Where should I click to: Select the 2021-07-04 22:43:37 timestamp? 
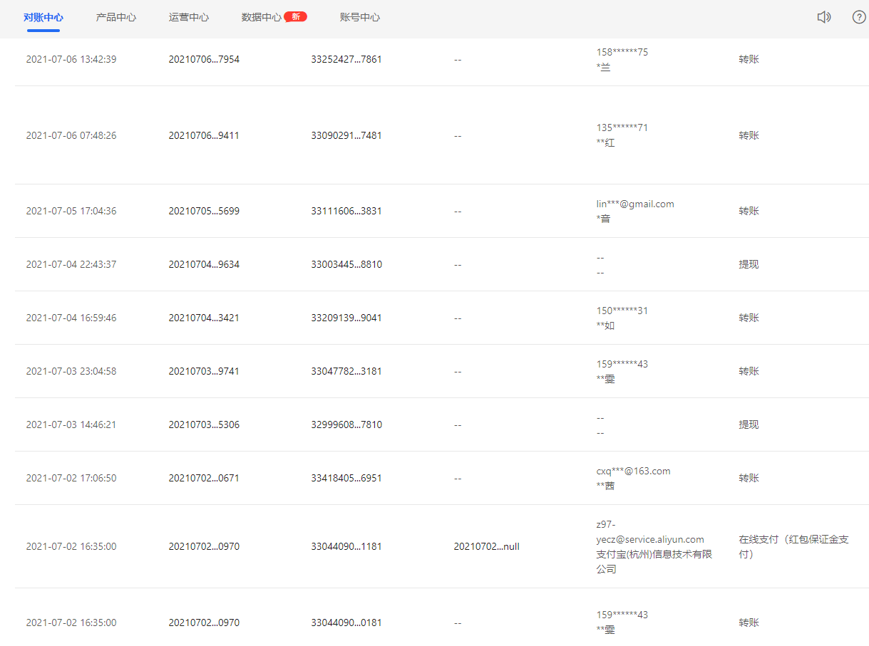pos(71,264)
